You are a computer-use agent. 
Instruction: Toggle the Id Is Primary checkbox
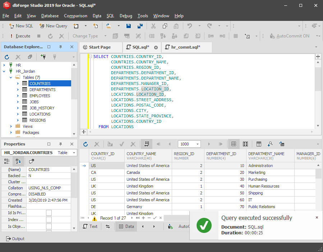[49, 212]
